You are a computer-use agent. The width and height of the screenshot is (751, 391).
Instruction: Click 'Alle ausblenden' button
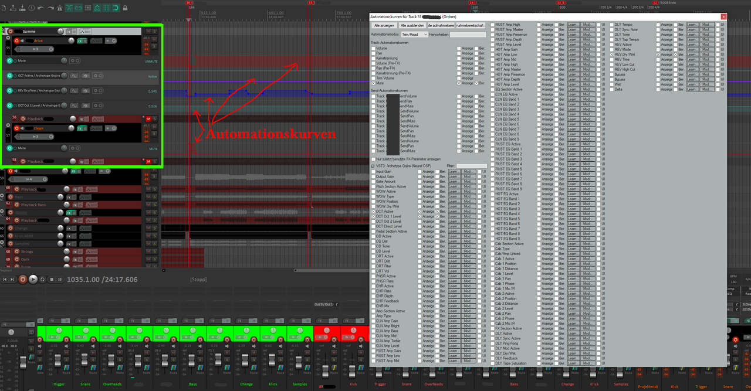pos(412,25)
